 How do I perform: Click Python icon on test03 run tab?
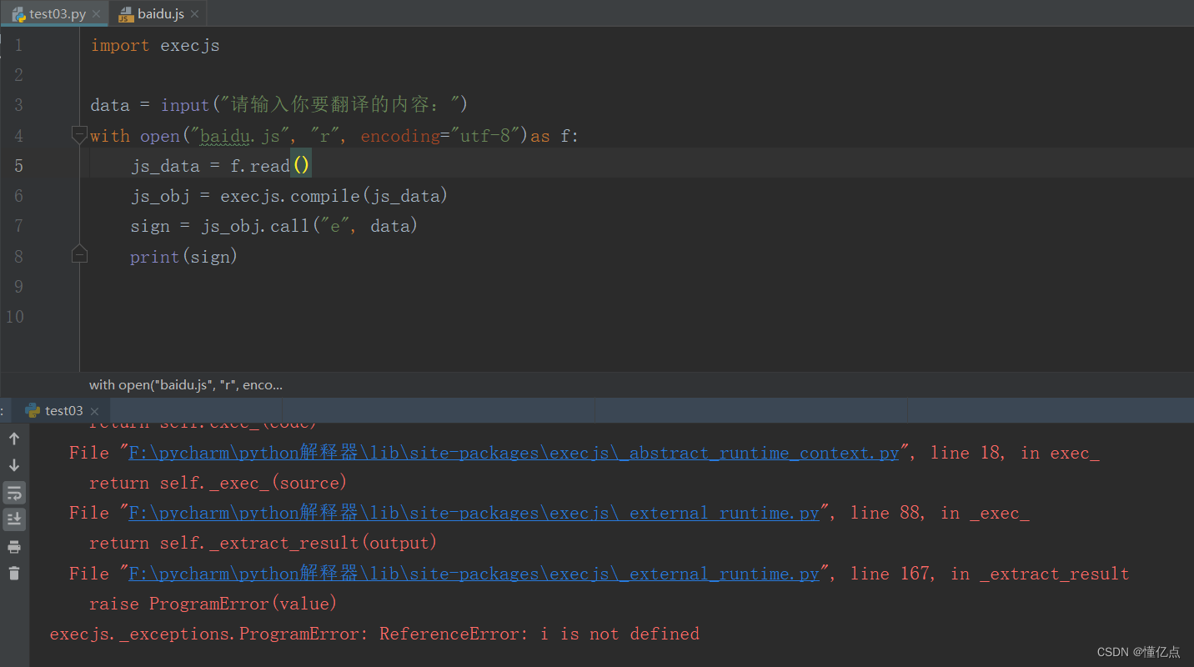(x=33, y=410)
